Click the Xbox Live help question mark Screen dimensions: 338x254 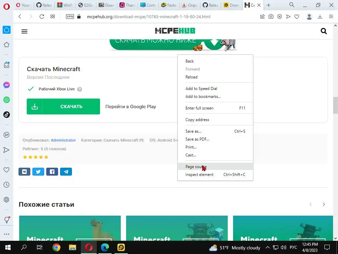click(80, 89)
